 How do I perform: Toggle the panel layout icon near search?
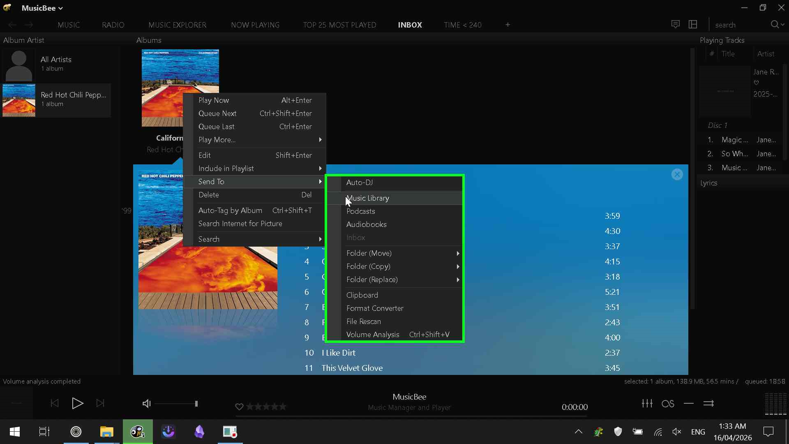693,25
